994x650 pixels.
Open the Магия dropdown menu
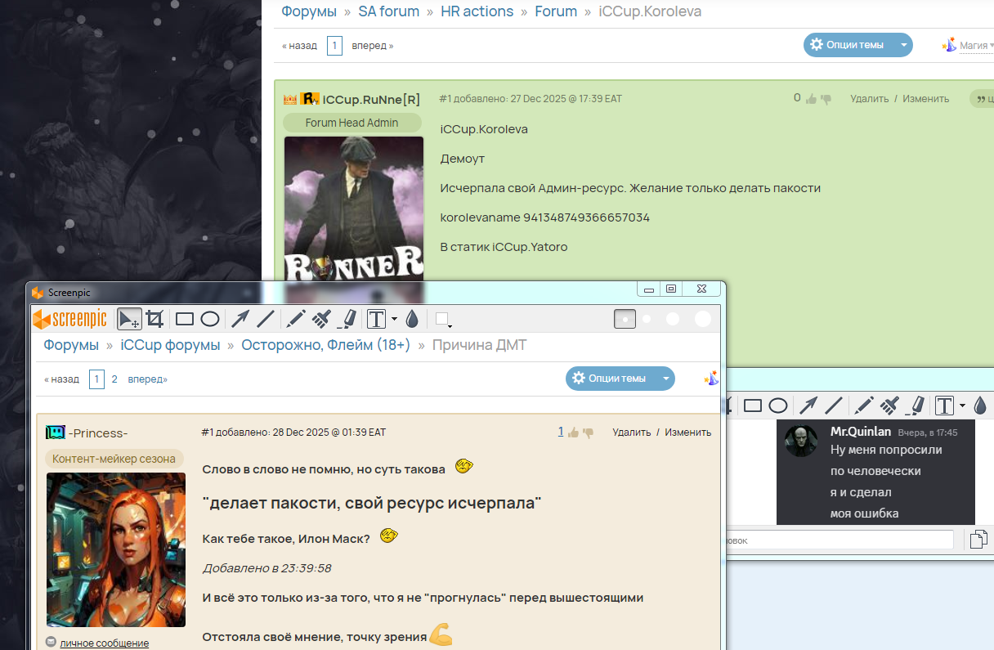[x=977, y=46]
